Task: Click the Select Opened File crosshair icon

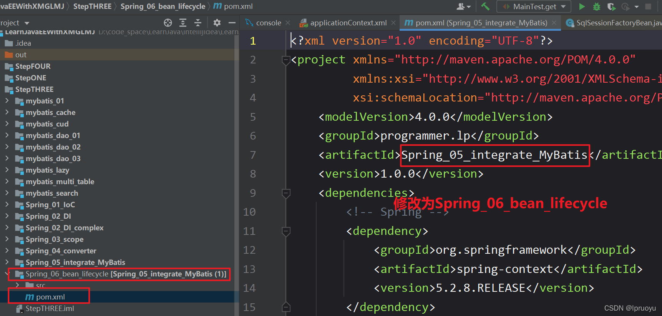Action: point(168,23)
